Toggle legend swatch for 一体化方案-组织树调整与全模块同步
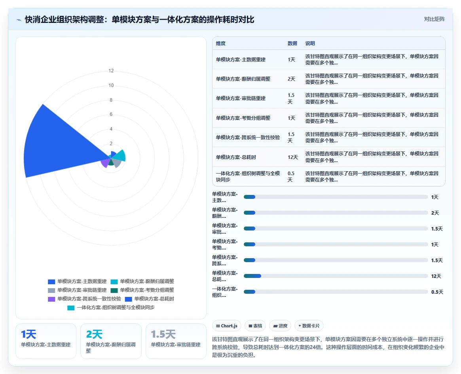Viewport: 461px width, 374px height. point(71,308)
